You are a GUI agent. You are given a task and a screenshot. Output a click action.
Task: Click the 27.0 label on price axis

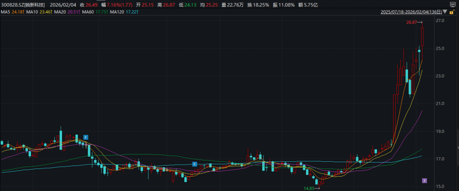click(440, 21)
